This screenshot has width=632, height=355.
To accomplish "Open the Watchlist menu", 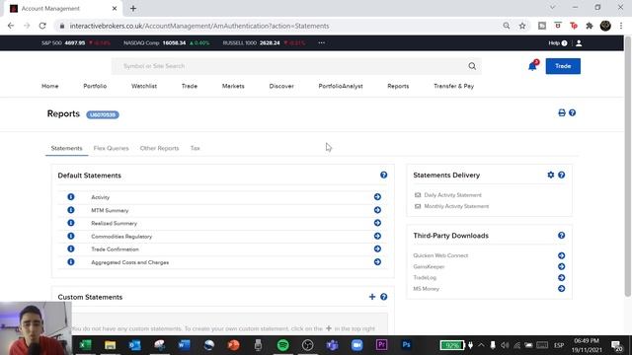I will [x=144, y=86].
